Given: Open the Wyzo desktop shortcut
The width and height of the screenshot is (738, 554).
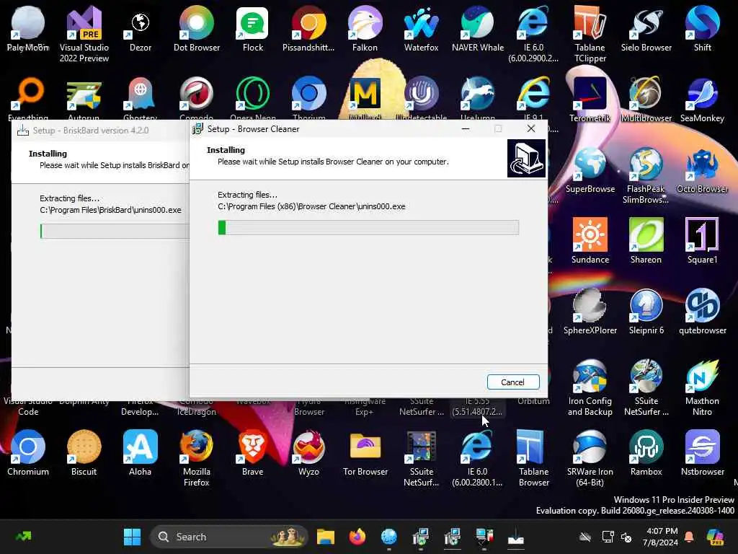Looking at the screenshot, I should [308, 453].
